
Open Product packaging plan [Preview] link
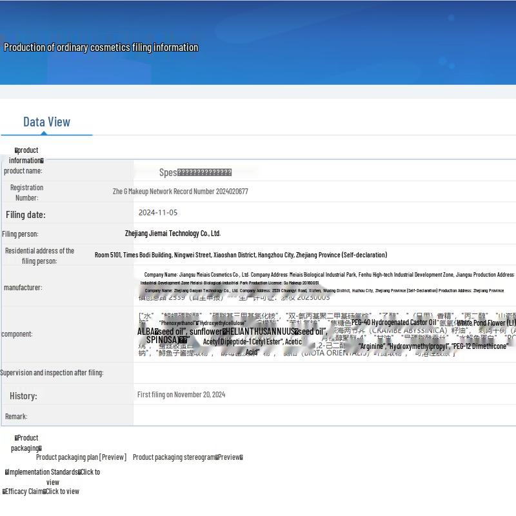[81, 457]
